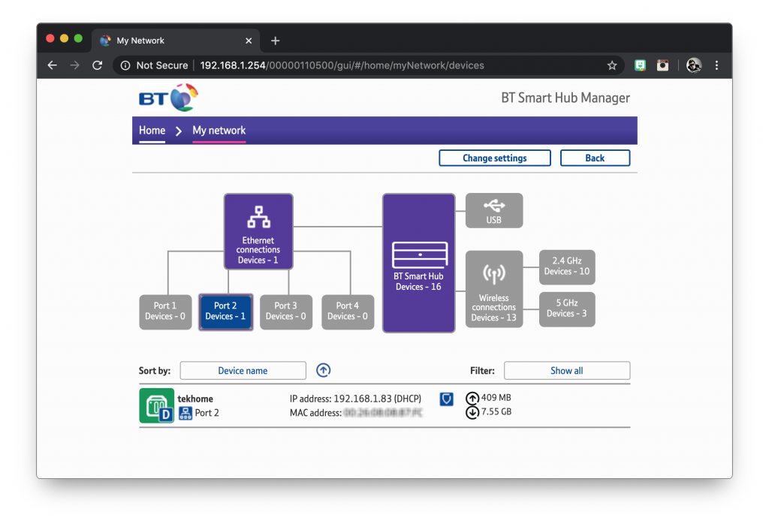
Task: Select the BT Smart Hub tile
Action: 419,263
